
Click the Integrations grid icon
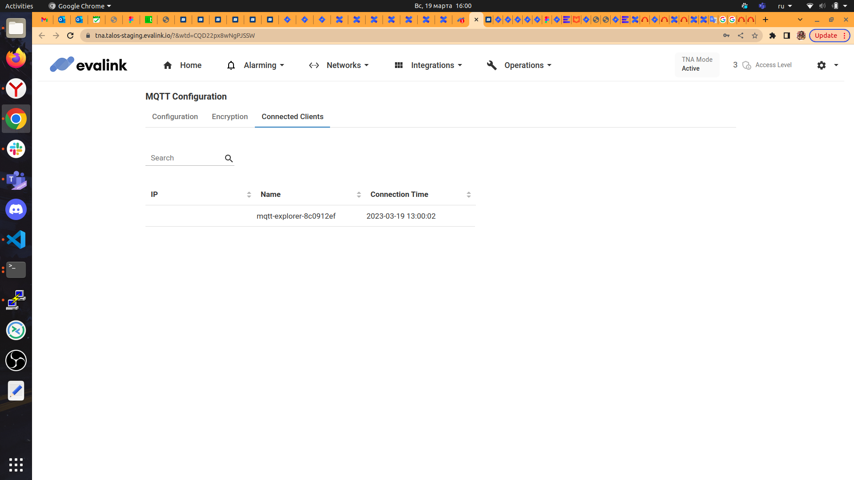(x=399, y=65)
